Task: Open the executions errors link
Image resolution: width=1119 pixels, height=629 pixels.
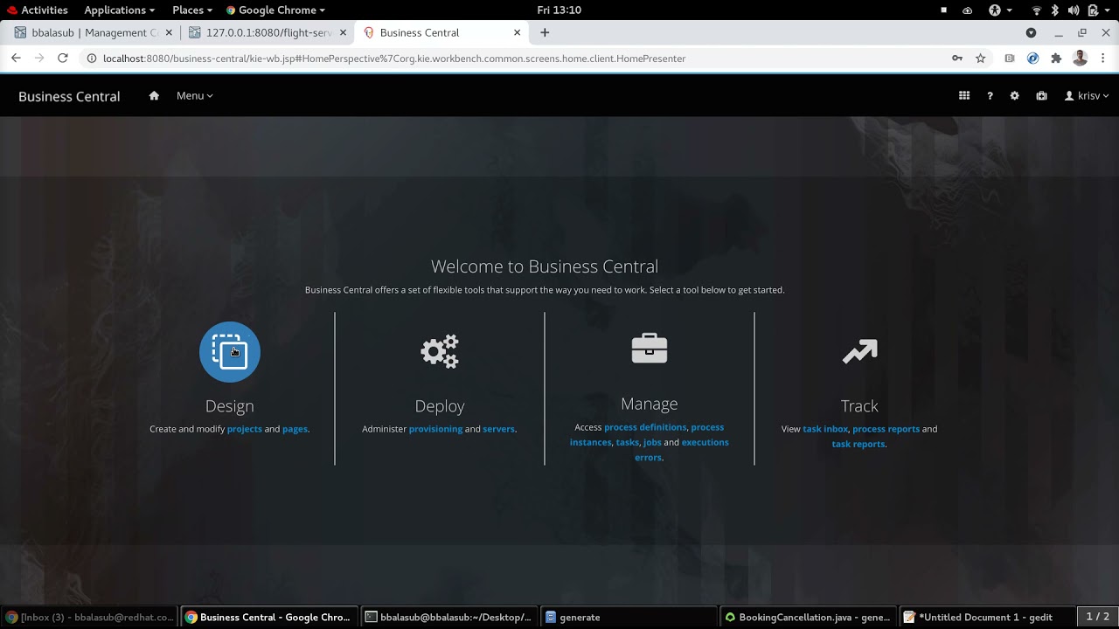Action: [681, 449]
